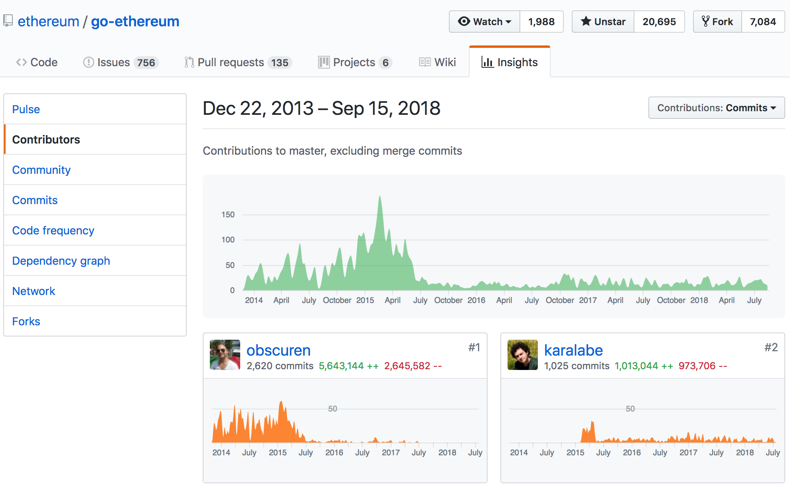This screenshot has width=790, height=488.
Task: Switch to the Issues tab
Action: 121,62
